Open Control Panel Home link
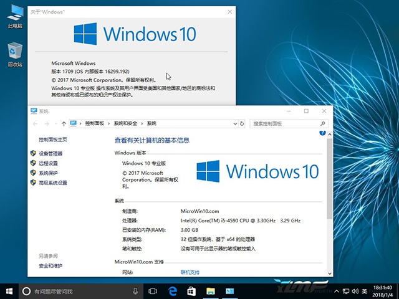 pyautogui.click(x=53, y=140)
